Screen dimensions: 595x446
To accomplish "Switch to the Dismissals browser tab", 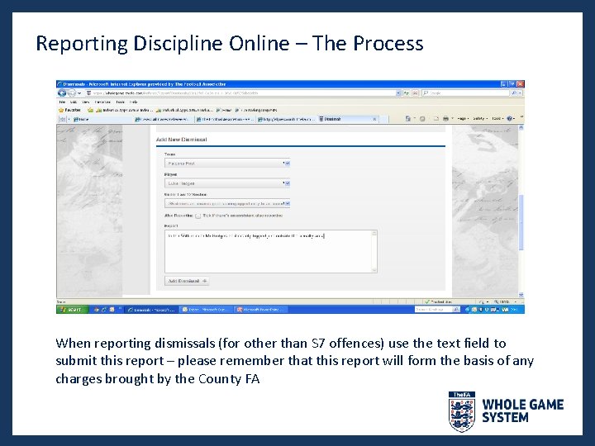I will tap(347, 119).
